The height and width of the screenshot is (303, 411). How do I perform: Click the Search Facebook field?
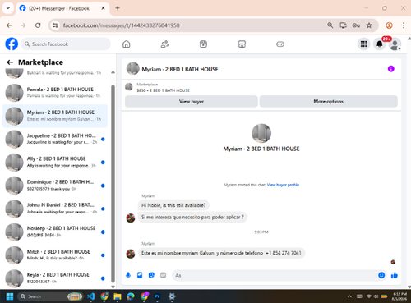point(66,44)
